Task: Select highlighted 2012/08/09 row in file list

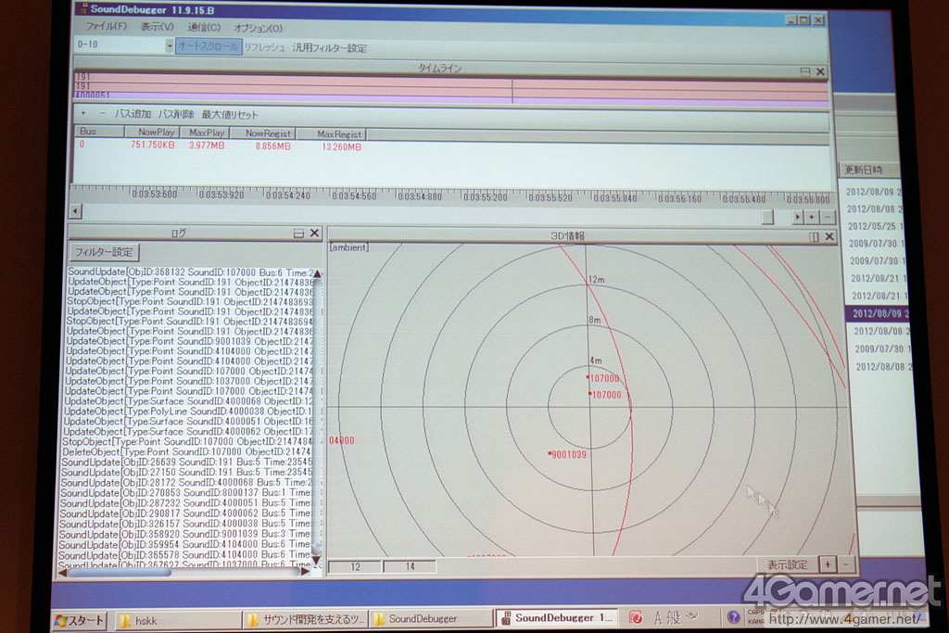Action: point(877,313)
